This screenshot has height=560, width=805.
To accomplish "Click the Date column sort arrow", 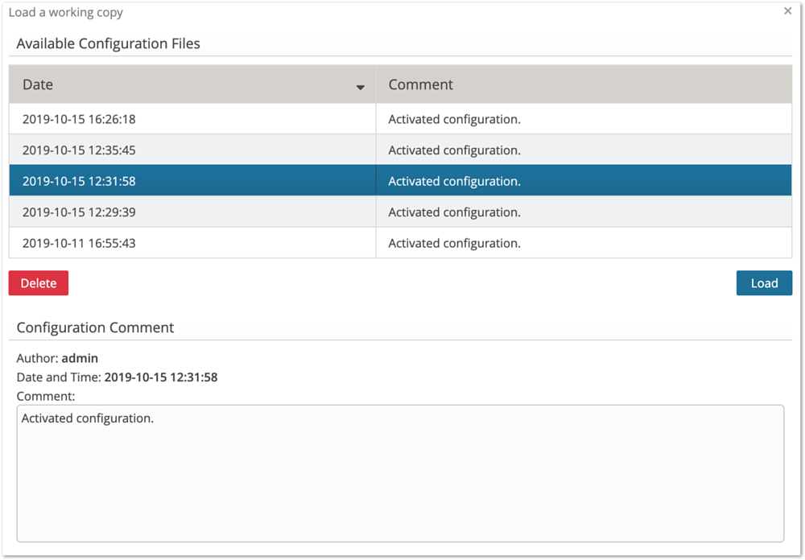I will [361, 87].
